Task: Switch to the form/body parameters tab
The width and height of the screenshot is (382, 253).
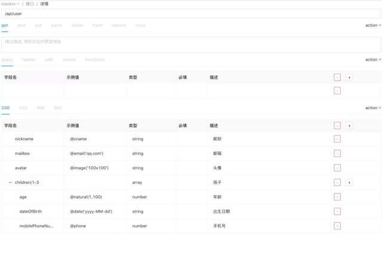Action: pos(95,60)
